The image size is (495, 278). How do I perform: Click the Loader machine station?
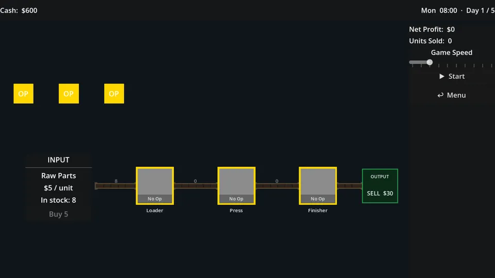tap(155, 186)
